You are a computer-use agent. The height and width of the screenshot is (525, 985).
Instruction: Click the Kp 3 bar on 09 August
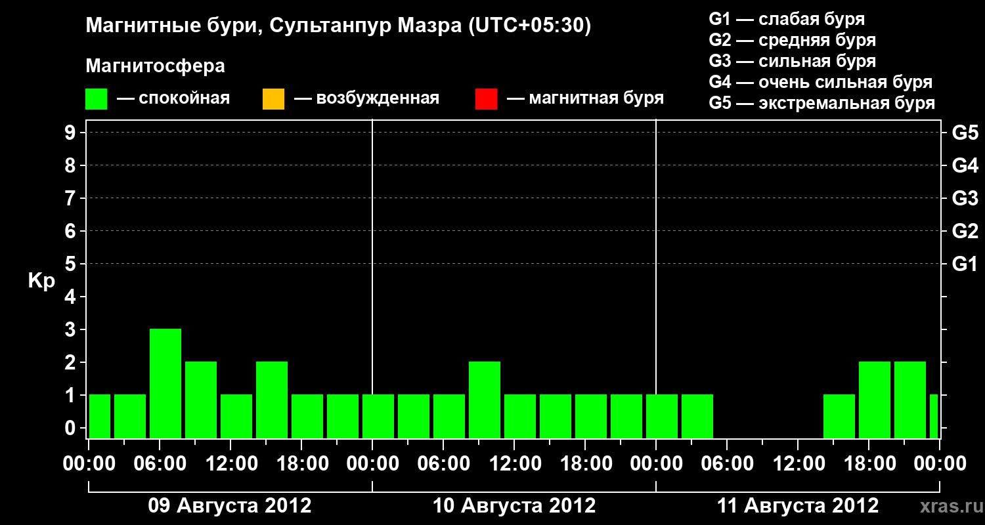[x=165, y=383]
